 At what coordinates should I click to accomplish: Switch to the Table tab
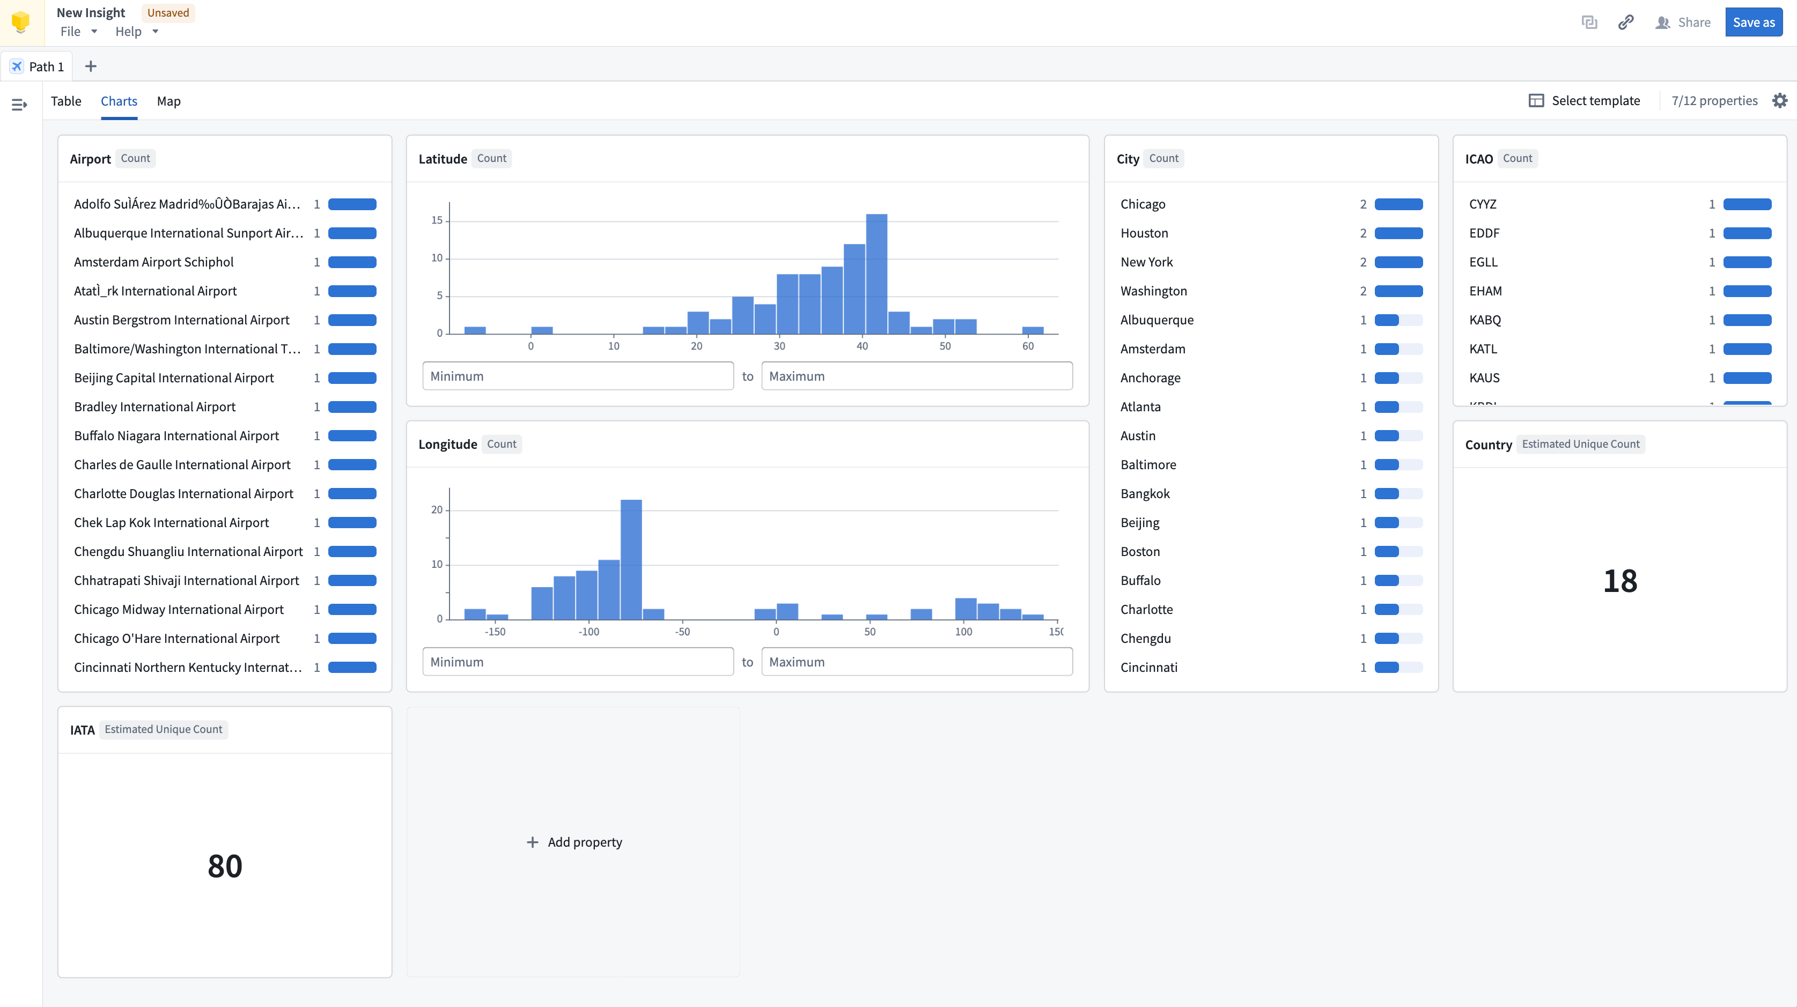67,101
